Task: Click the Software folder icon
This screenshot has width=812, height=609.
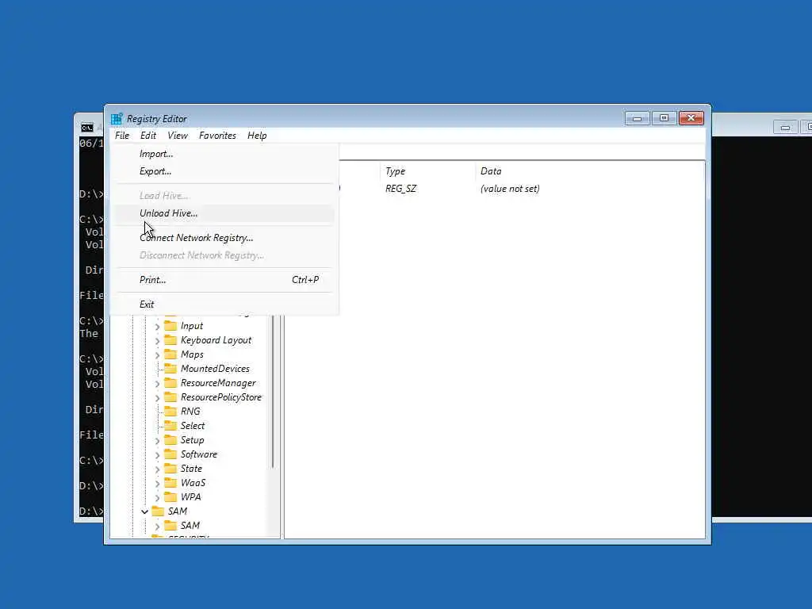Action: (x=170, y=454)
